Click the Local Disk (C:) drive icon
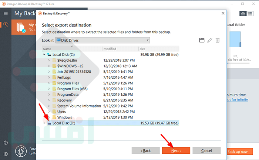 click(49, 55)
